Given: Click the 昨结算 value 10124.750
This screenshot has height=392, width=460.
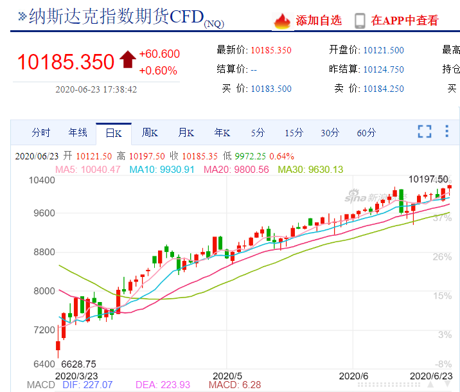Looking at the screenshot, I should coord(384,69).
